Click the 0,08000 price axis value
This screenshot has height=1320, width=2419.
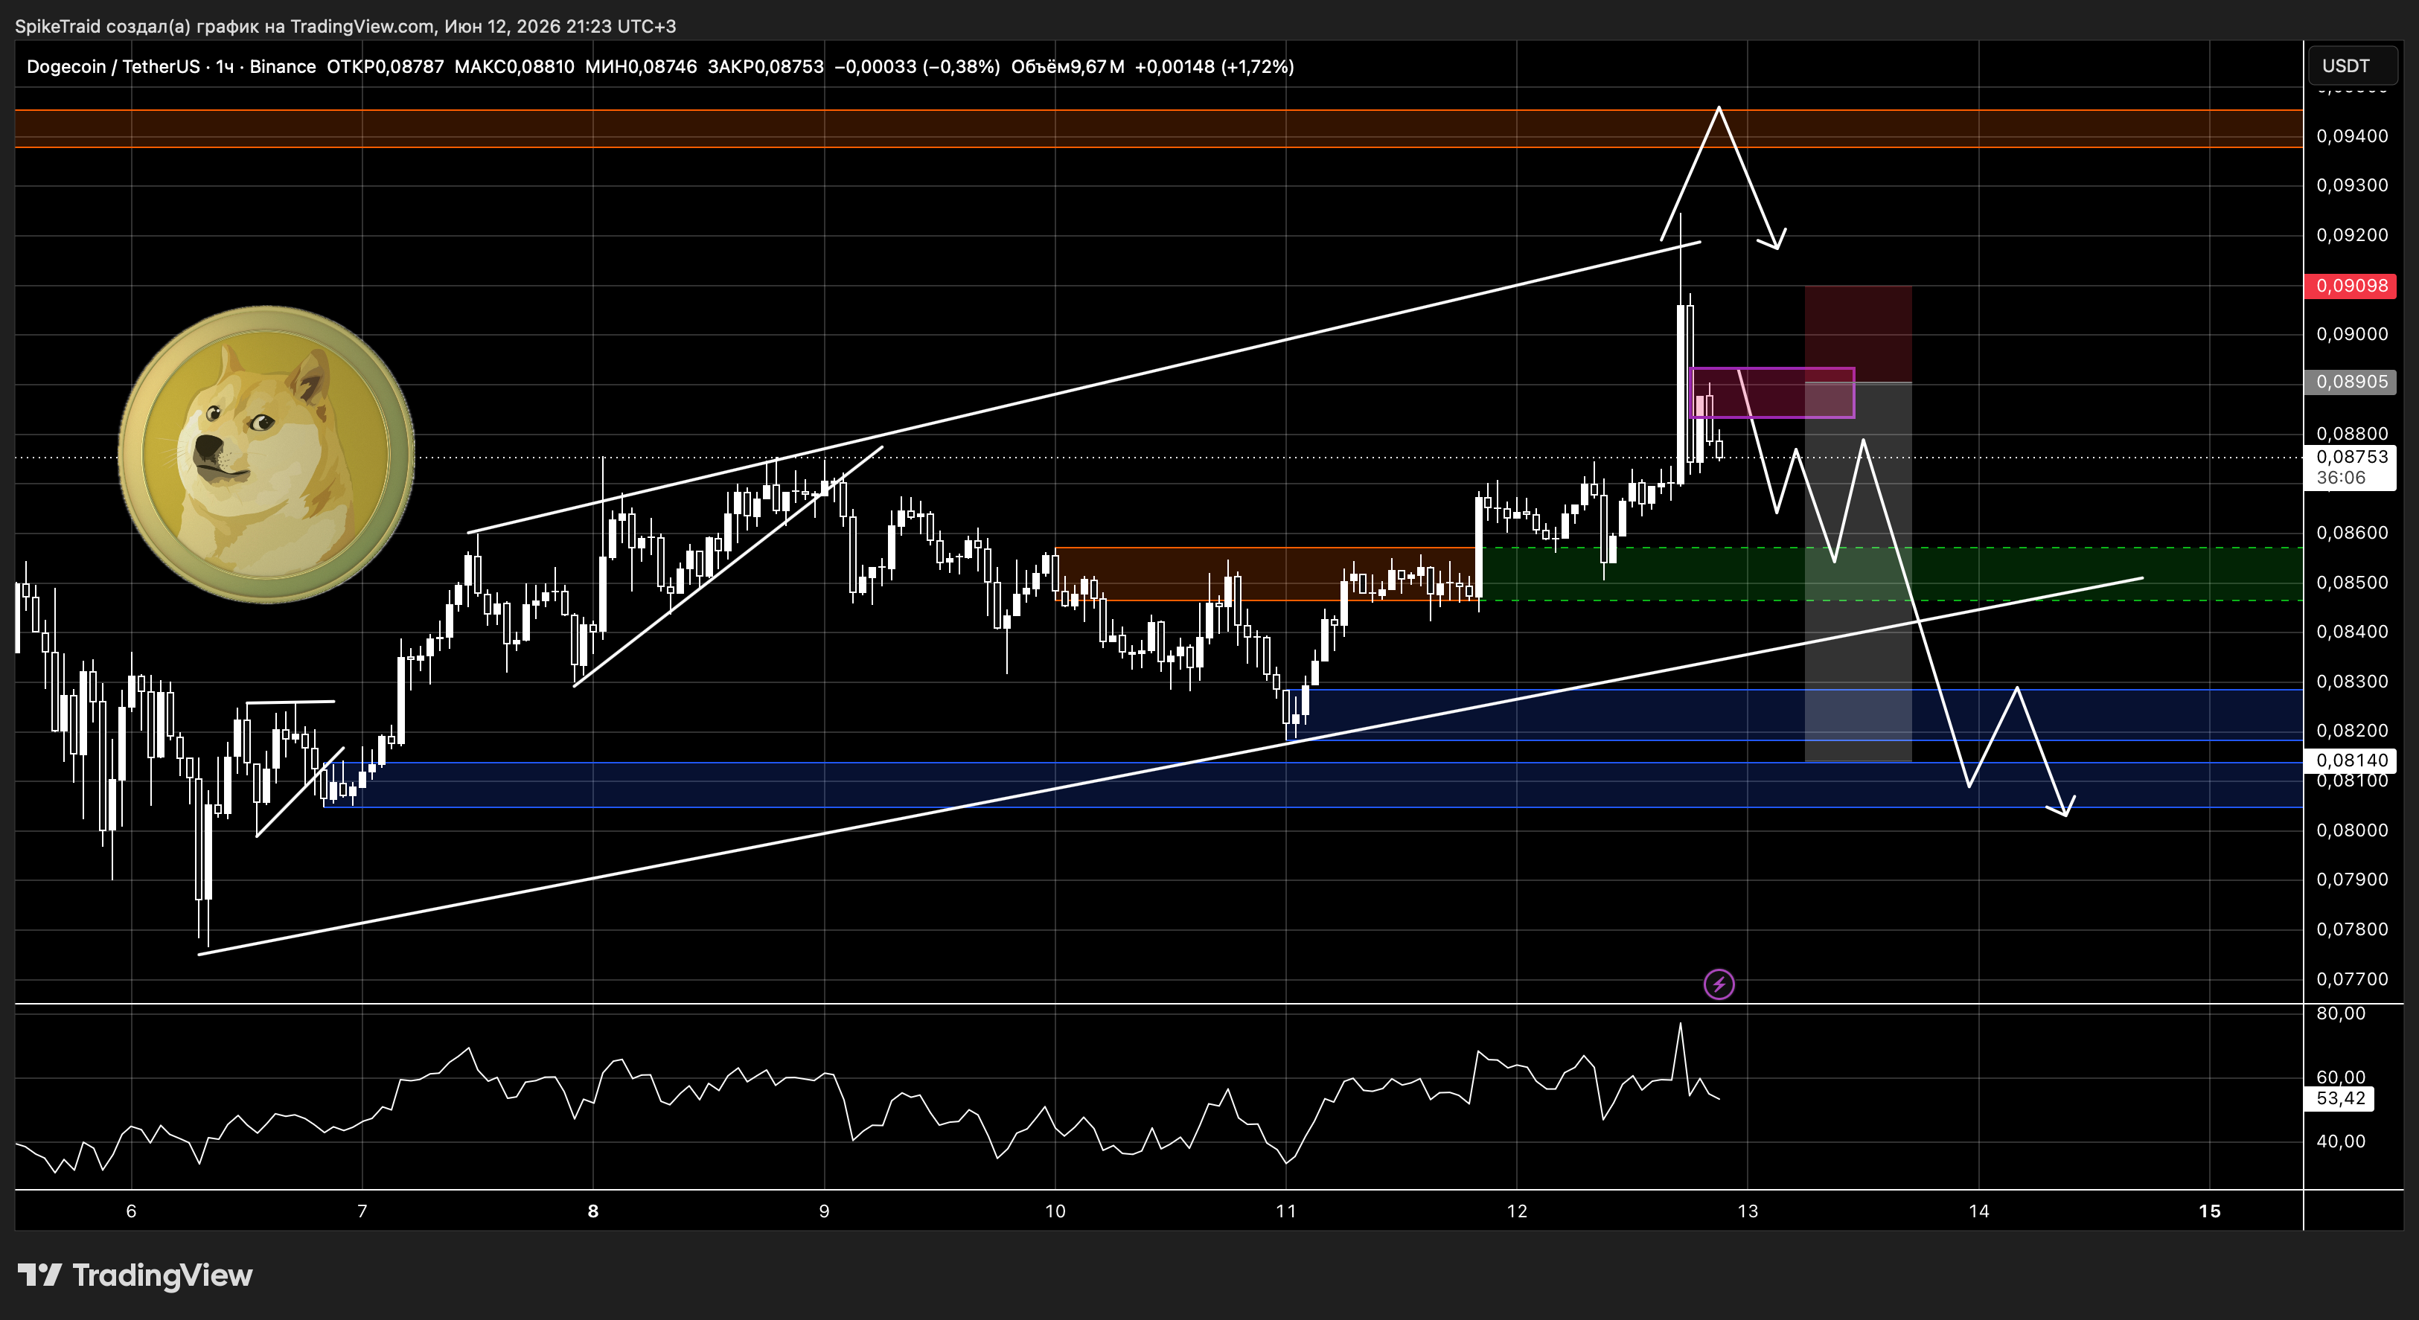2352,830
